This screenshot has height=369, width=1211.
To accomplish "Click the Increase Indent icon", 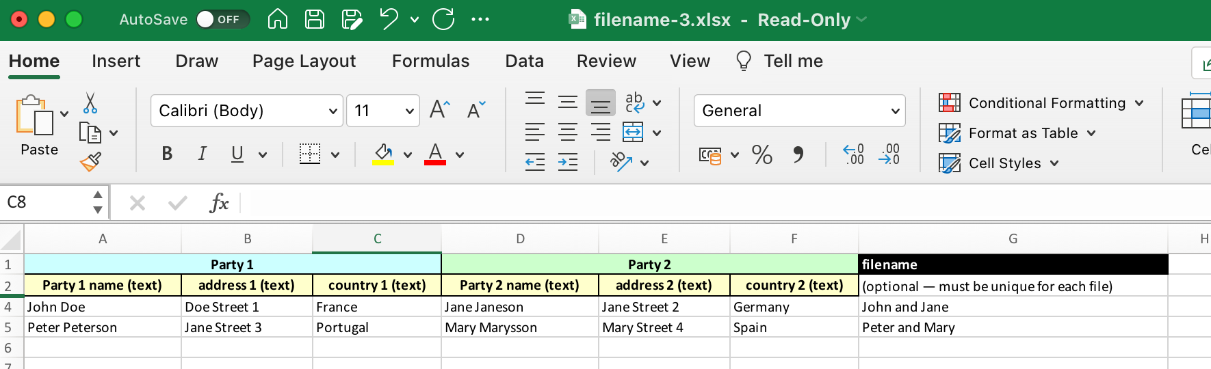I will [568, 163].
